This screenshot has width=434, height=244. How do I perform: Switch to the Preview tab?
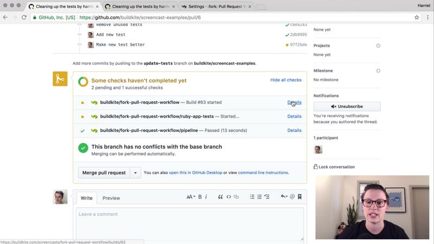coord(111,198)
